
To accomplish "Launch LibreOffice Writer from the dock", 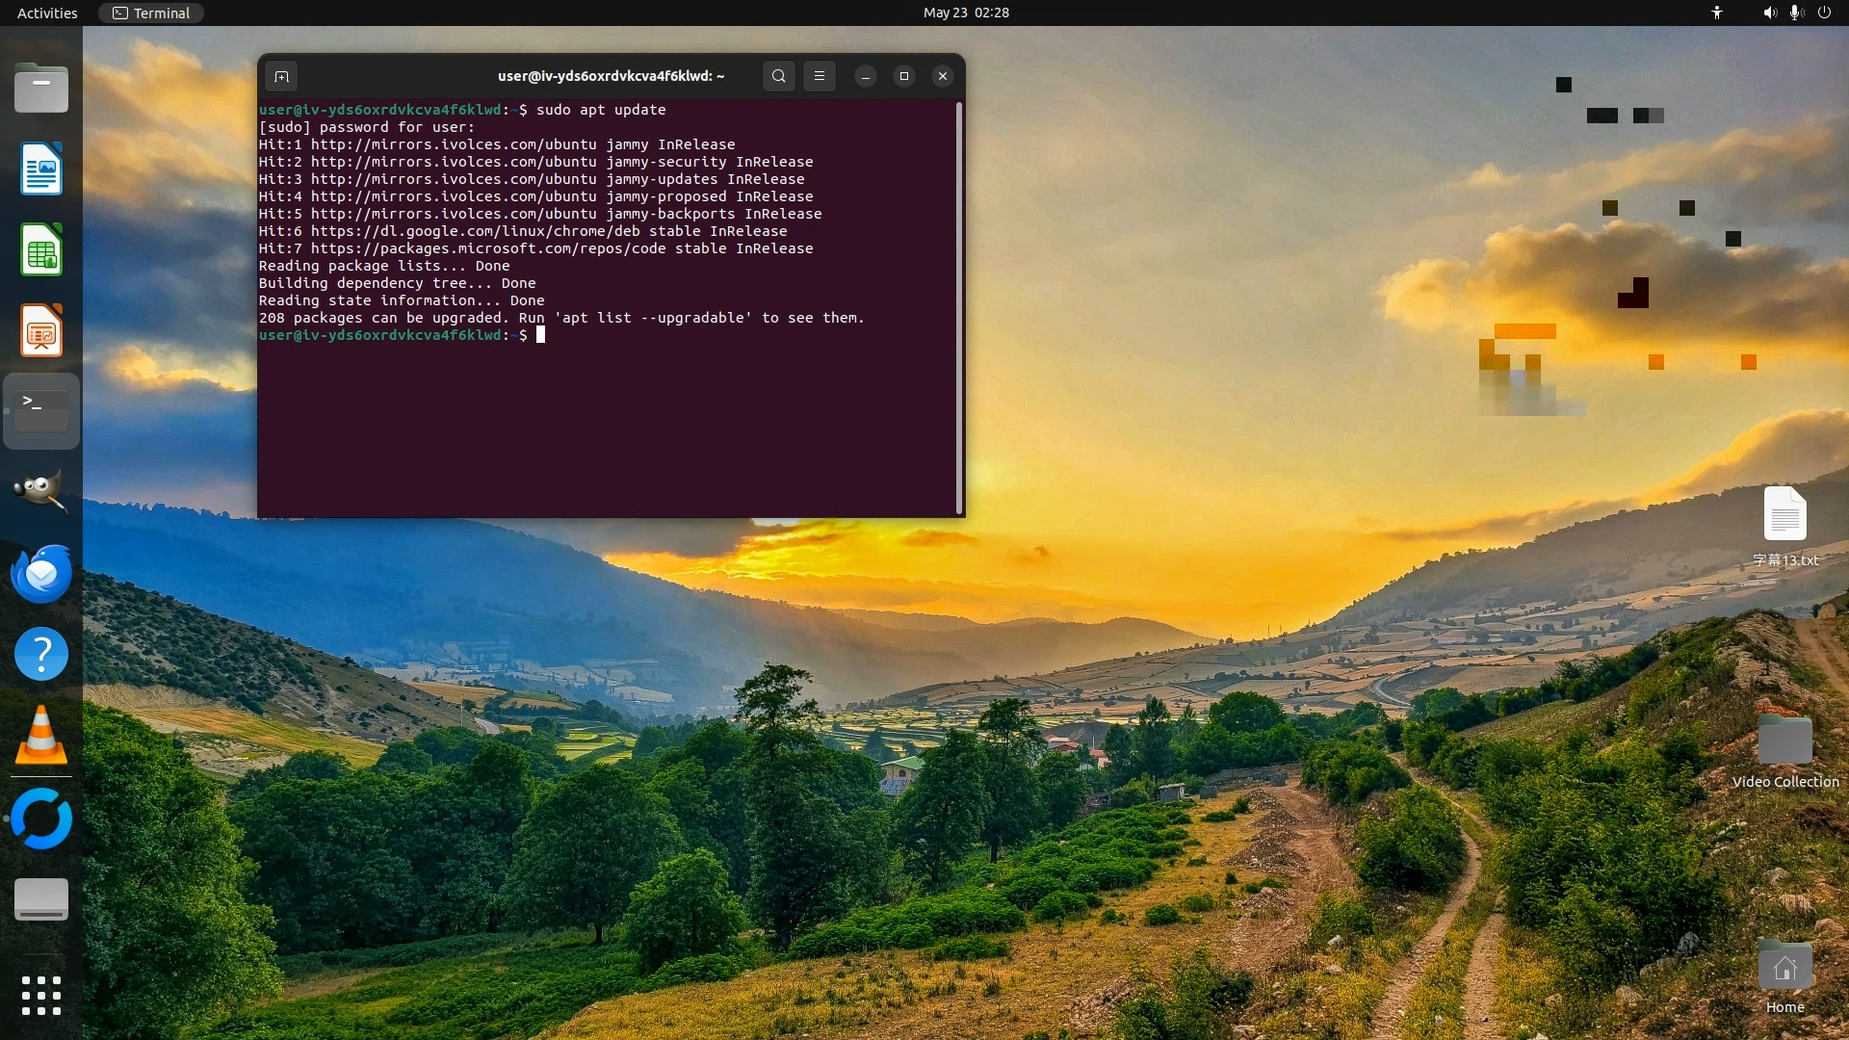I will click(x=41, y=169).
